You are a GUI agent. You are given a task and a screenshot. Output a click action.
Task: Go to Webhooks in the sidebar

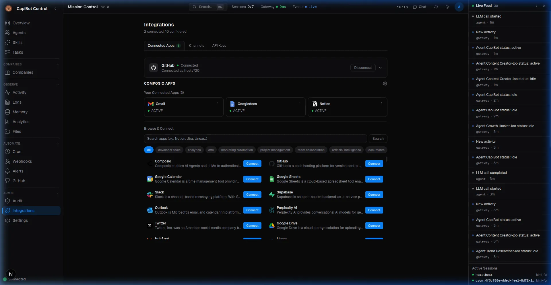point(22,161)
